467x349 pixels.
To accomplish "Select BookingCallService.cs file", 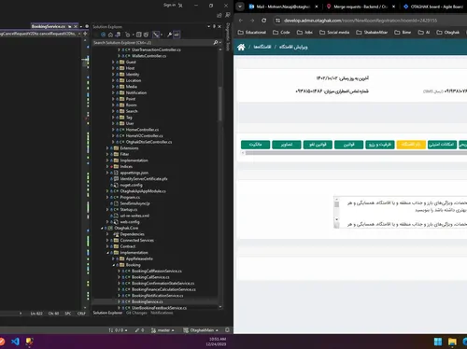I will pyautogui.click(x=150, y=277).
